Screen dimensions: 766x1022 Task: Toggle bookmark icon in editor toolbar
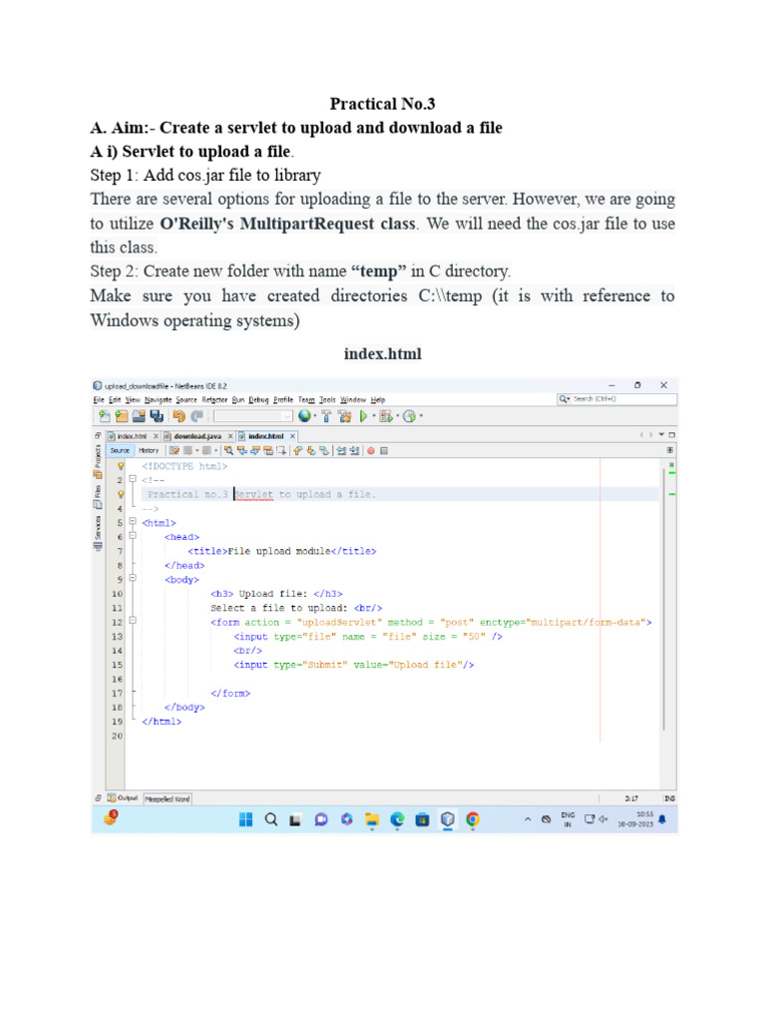tap(324, 450)
